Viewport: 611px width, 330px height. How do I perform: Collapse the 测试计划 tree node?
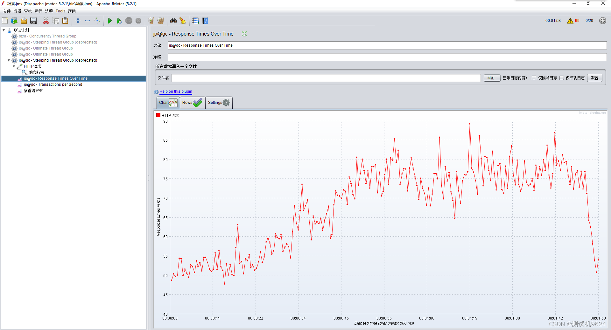(4, 30)
